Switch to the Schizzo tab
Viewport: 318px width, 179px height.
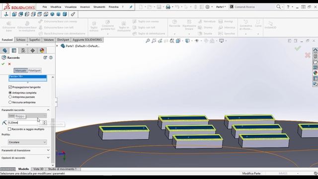click(x=21, y=40)
